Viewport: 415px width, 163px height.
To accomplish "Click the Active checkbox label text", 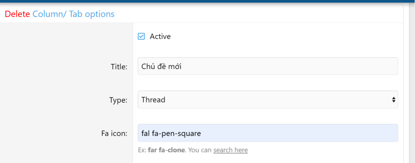I will click(160, 37).
